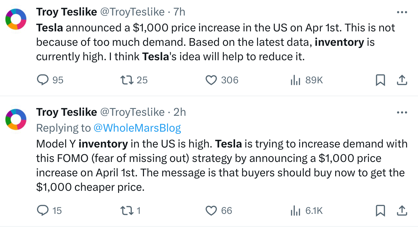The width and height of the screenshot is (418, 229).
Task: Share the first tweet via upload icon
Action: coord(402,80)
